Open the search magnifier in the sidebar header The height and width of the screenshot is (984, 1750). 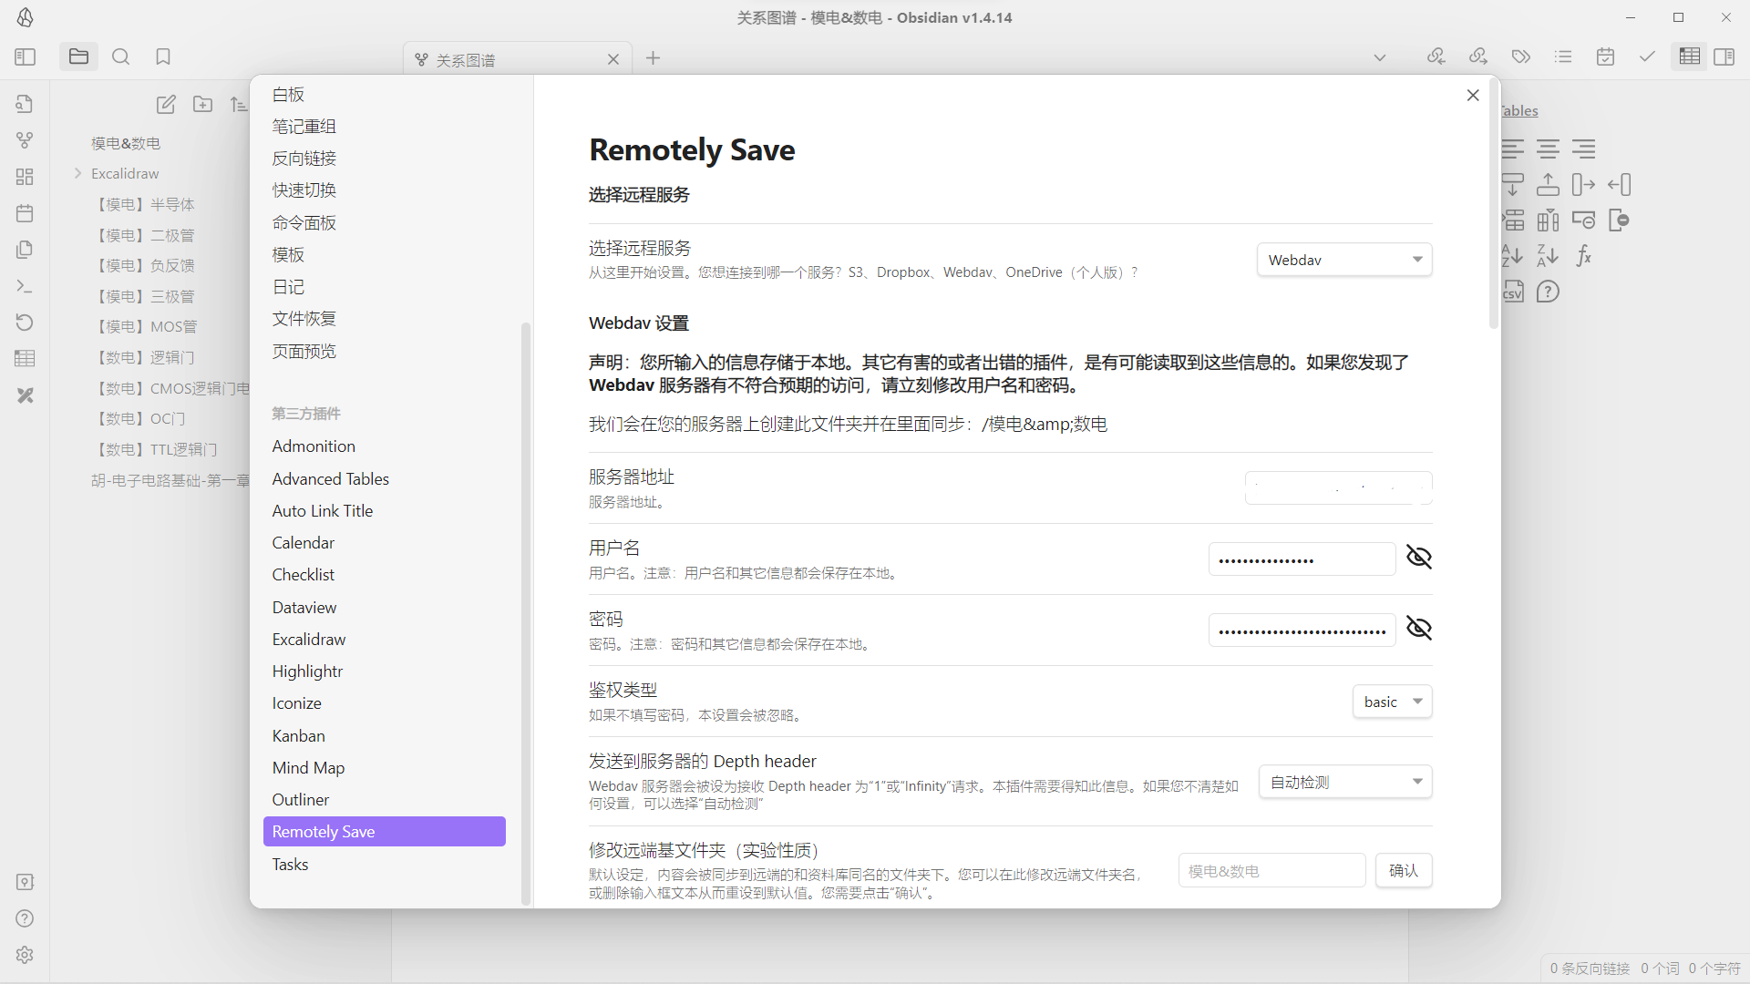point(120,56)
